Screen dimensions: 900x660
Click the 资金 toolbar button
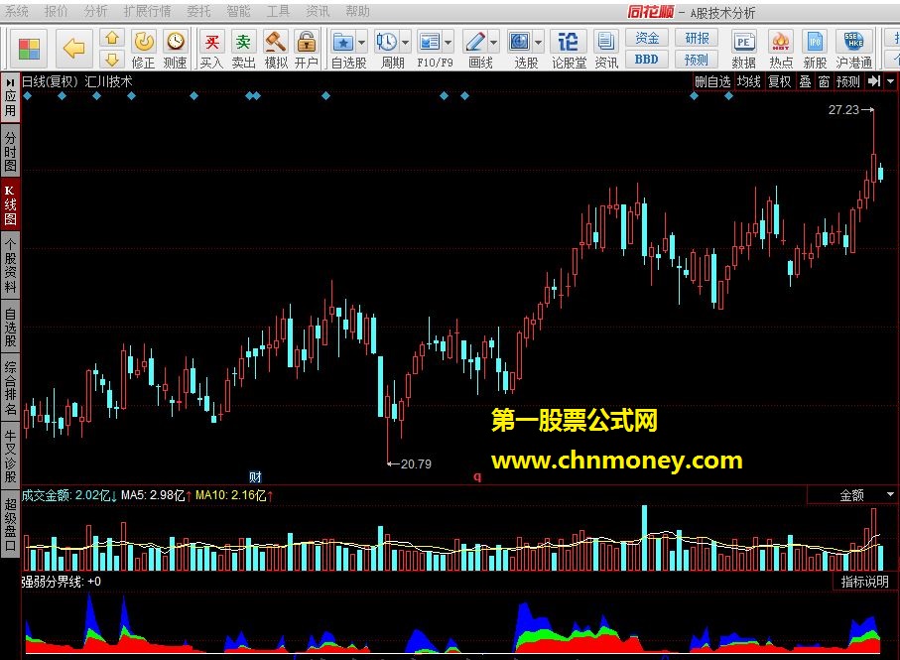[x=647, y=38]
